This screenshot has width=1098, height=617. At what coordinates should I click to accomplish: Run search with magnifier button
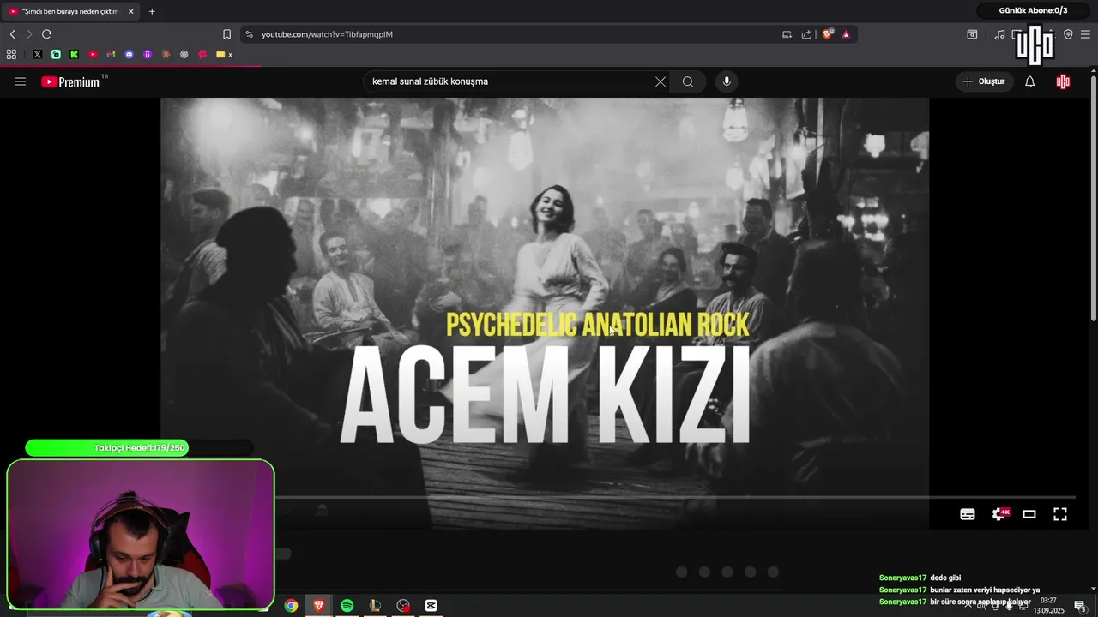click(688, 81)
